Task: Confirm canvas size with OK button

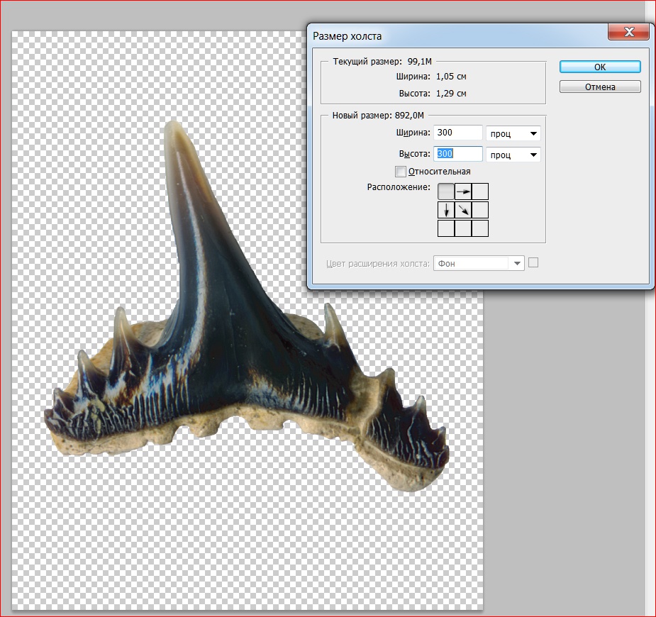Action: [600, 67]
